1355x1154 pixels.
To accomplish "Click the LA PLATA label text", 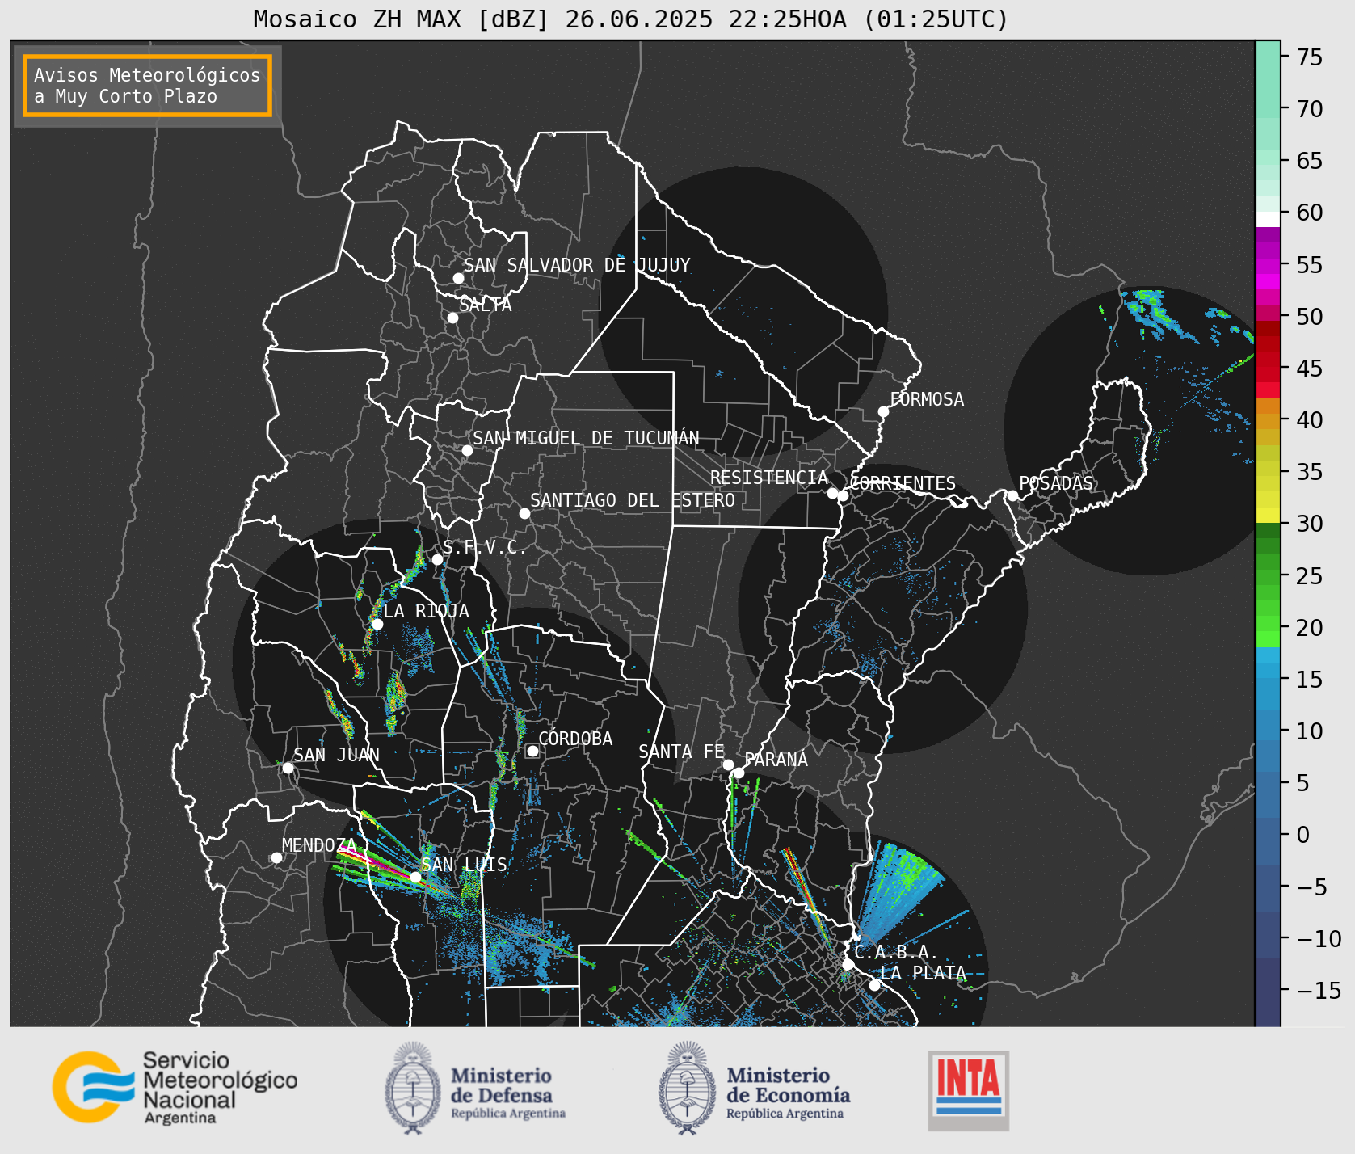I will coord(923,973).
